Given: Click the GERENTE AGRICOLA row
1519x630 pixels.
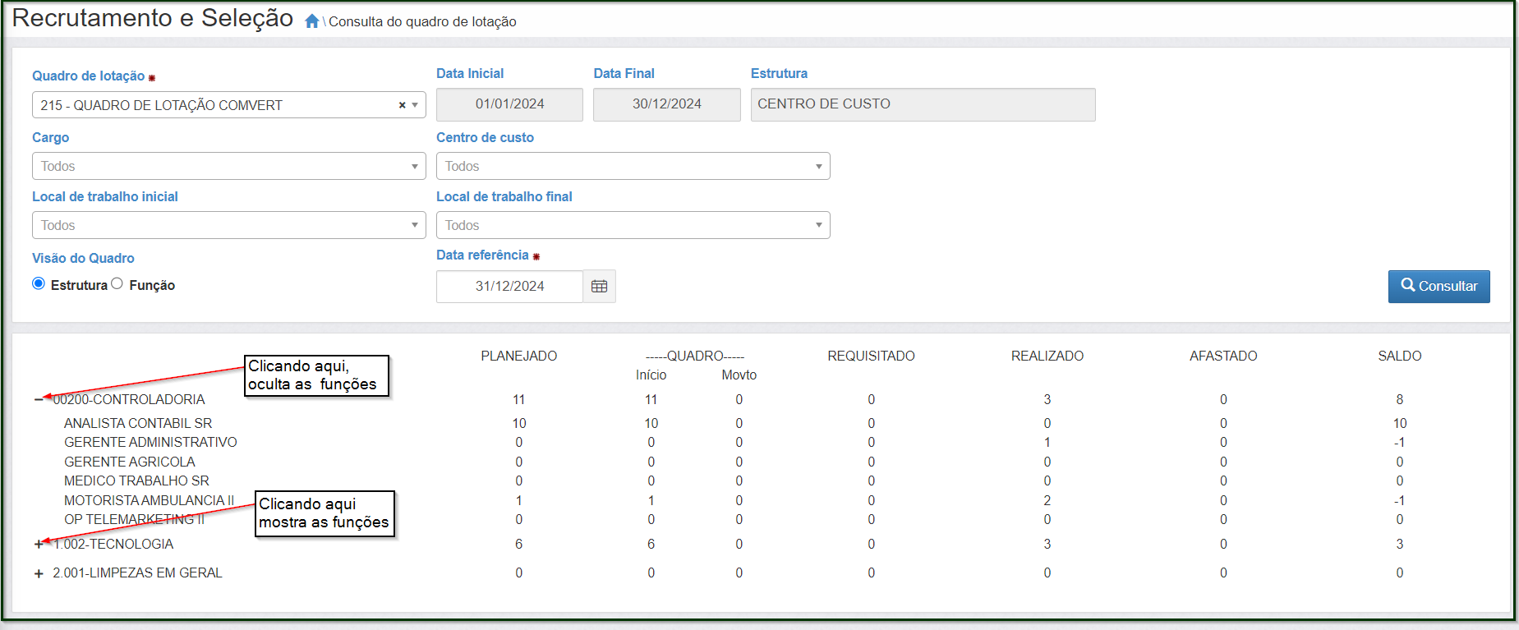Looking at the screenshot, I should coord(130,462).
